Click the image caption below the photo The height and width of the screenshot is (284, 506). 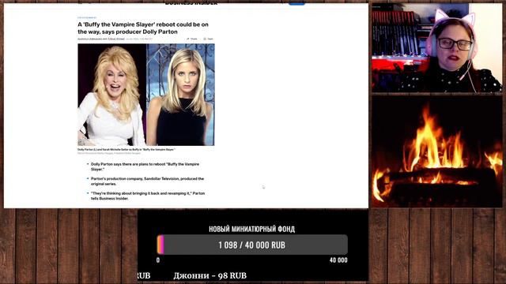coord(126,149)
